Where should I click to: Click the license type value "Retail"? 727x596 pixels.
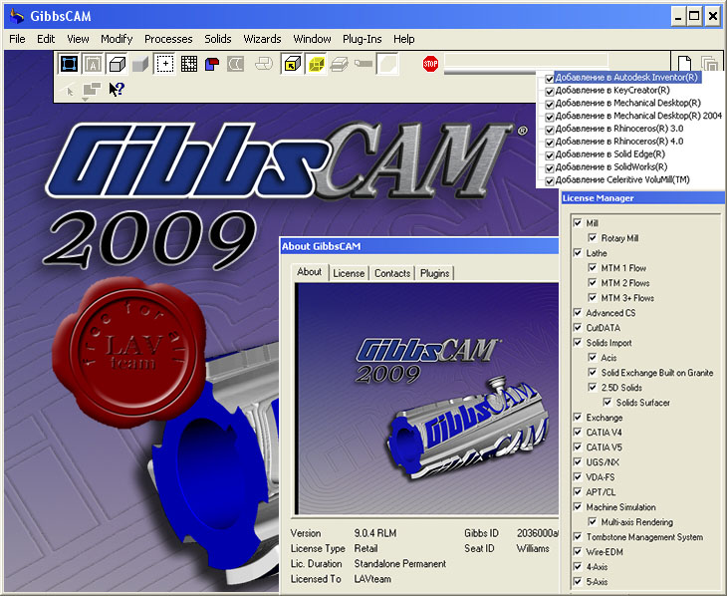365,548
